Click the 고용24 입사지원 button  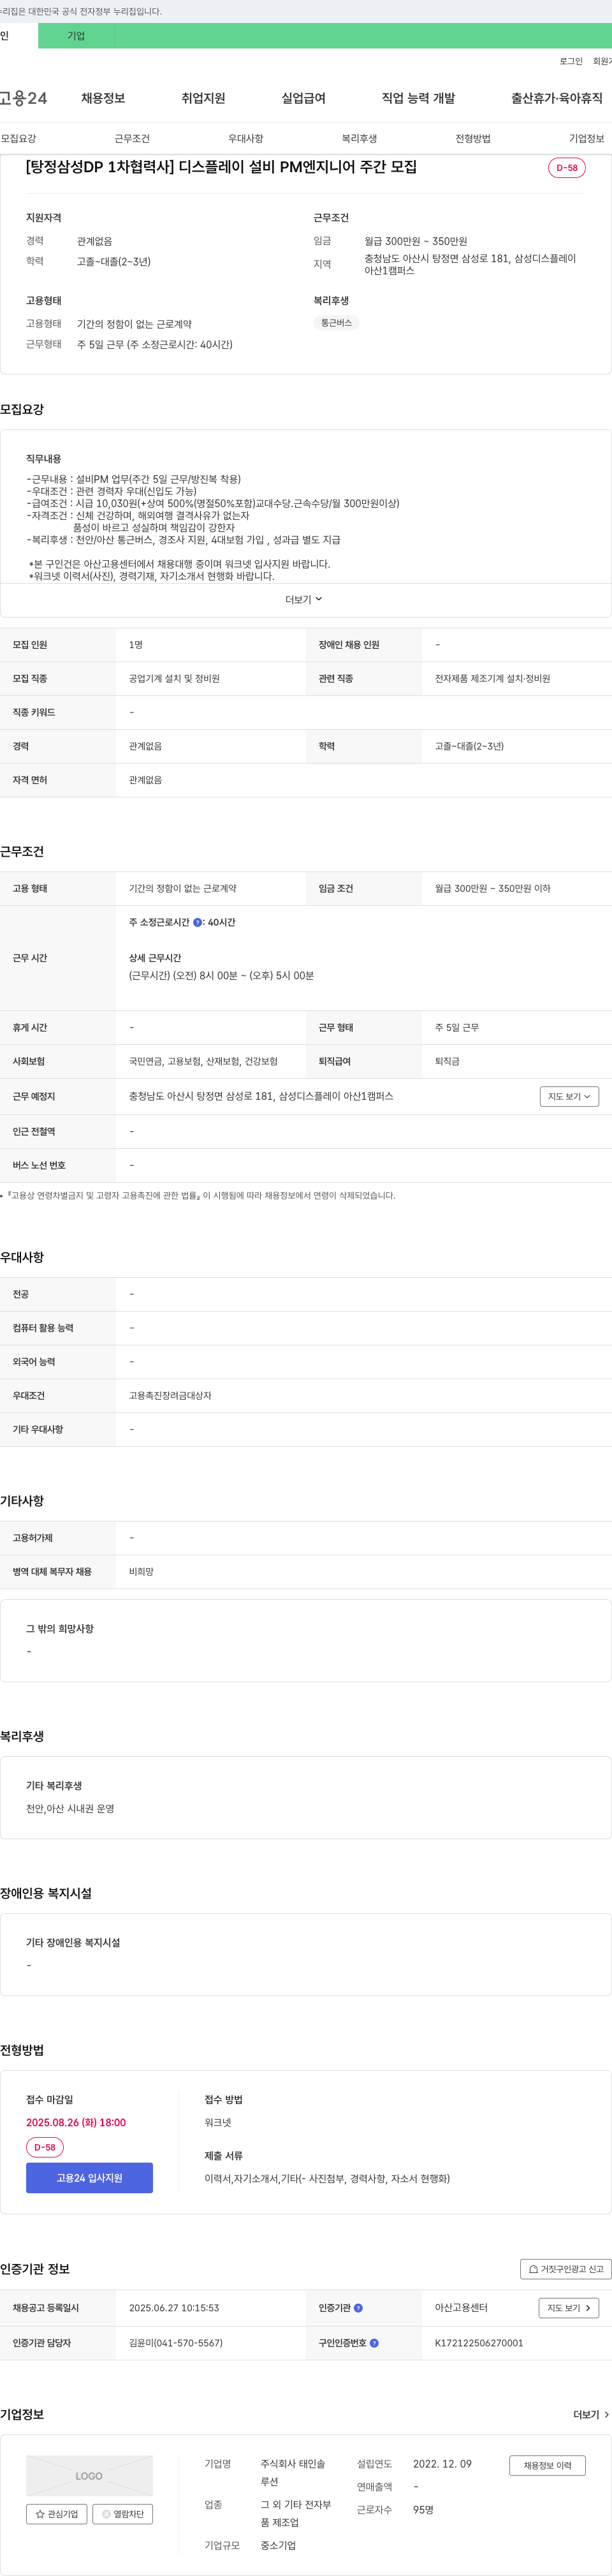pyautogui.click(x=89, y=2177)
